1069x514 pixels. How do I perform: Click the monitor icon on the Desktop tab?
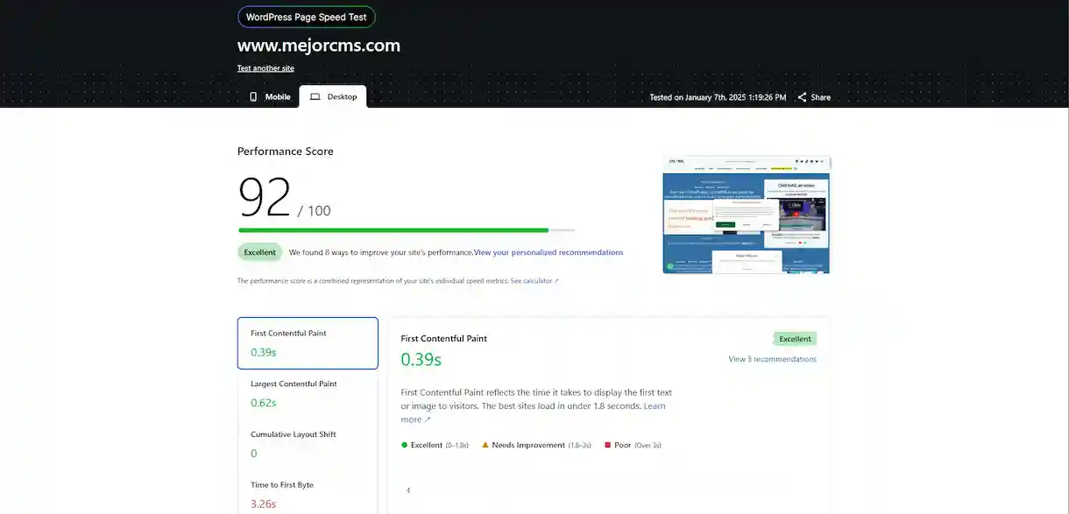tap(315, 97)
